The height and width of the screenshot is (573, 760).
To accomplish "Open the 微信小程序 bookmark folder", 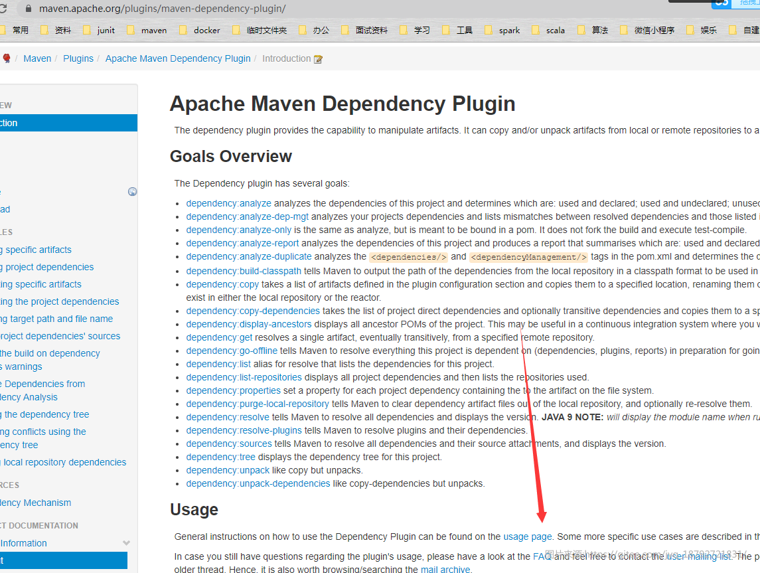I will click(x=647, y=30).
